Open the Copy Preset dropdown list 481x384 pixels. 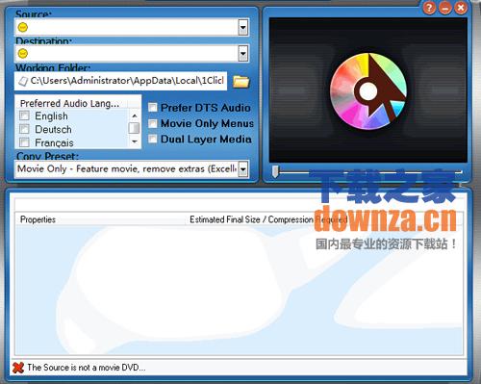pos(243,169)
